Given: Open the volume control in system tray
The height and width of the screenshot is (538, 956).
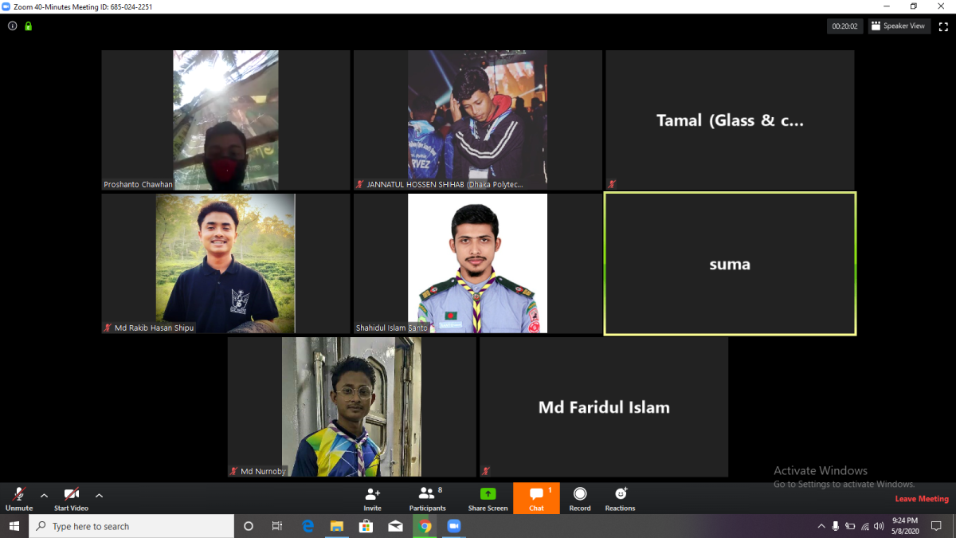Looking at the screenshot, I should pyautogui.click(x=878, y=526).
